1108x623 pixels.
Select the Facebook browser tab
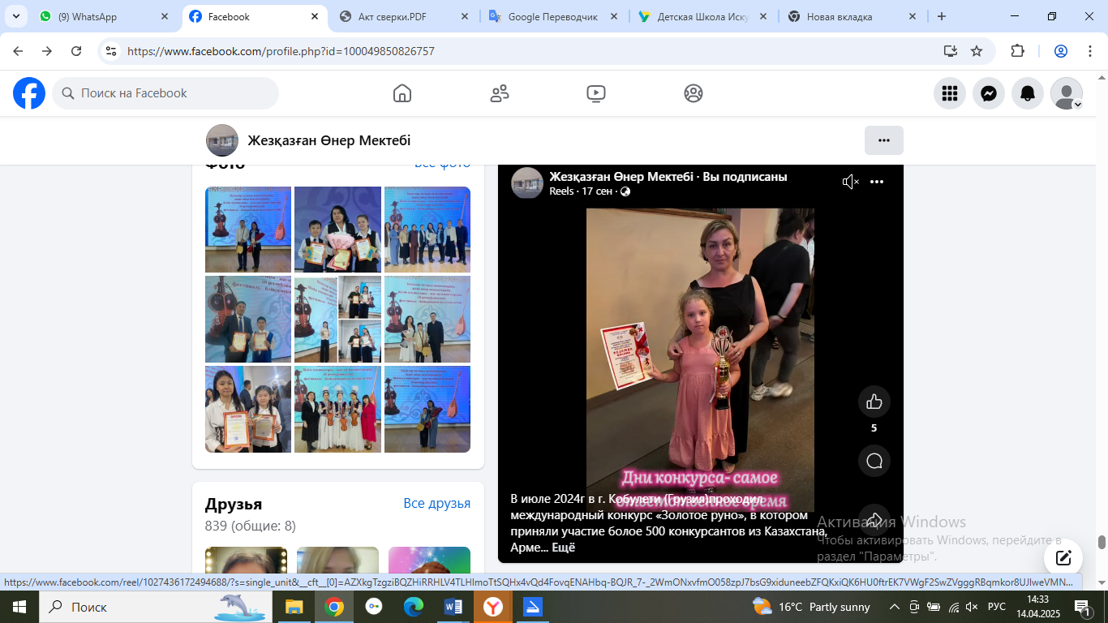[255, 16]
